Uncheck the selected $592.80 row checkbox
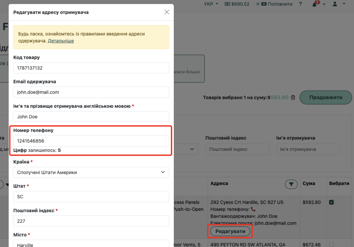This screenshot has height=247, width=354. pyautogui.click(x=332, y=202)
